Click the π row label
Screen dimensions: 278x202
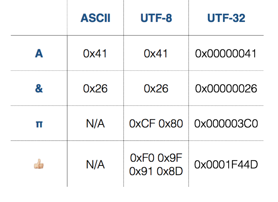[x=39, y=124]
